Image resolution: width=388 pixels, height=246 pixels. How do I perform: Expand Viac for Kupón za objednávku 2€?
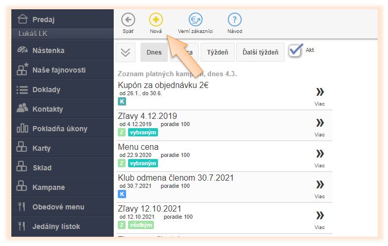click(320, 93)
